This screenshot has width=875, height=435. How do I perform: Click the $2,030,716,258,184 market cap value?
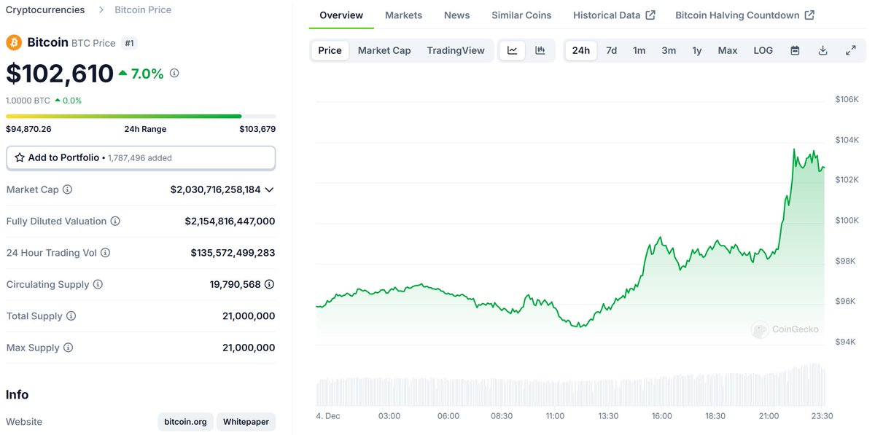point(215,189)
